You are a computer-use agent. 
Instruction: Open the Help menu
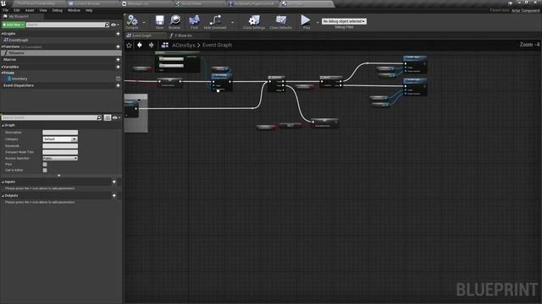point(89,10)
